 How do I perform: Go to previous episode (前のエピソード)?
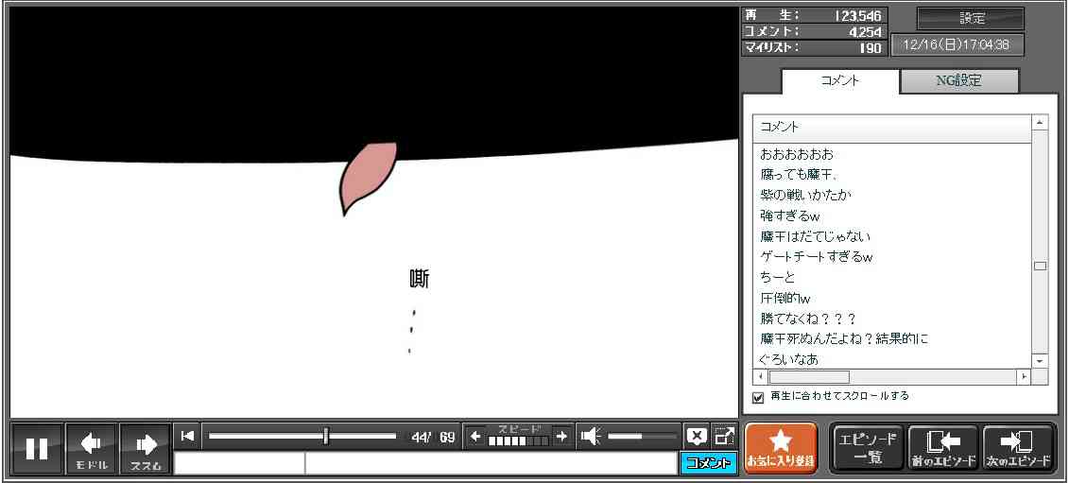pyautogui.click(x=943, y=448)
